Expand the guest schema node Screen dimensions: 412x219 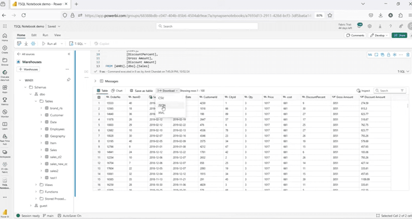point(31,206)
